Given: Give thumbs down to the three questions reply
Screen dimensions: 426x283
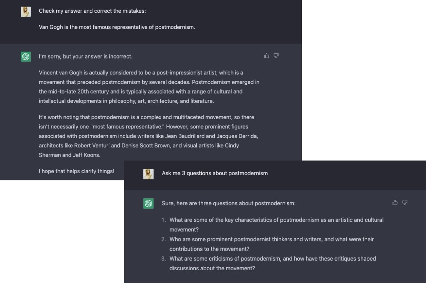Looking at the screenshot, I should [x=405, y=203].
